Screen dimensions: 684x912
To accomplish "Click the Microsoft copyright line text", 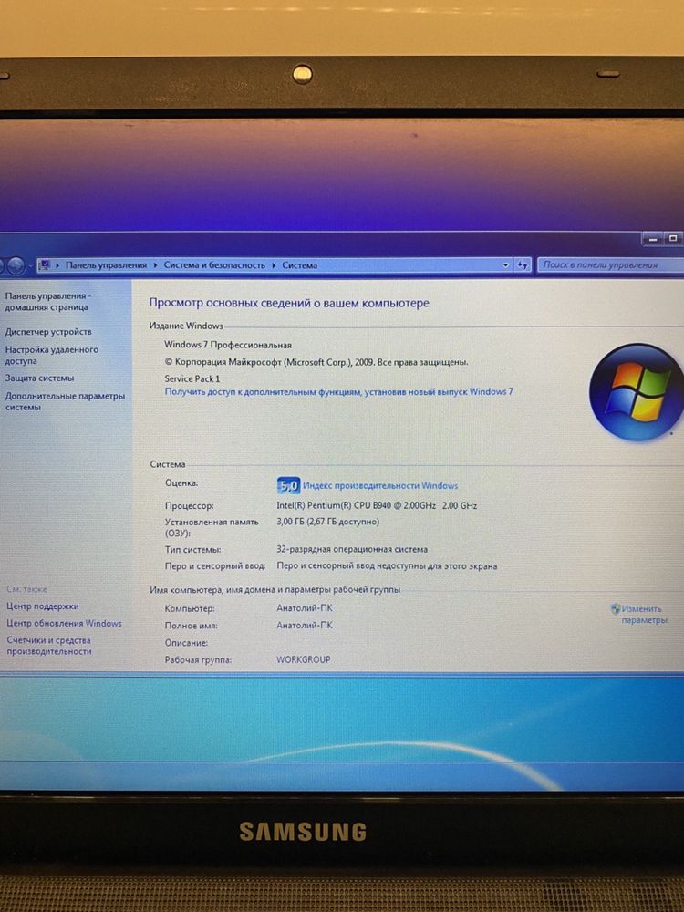I will point(316,362).
